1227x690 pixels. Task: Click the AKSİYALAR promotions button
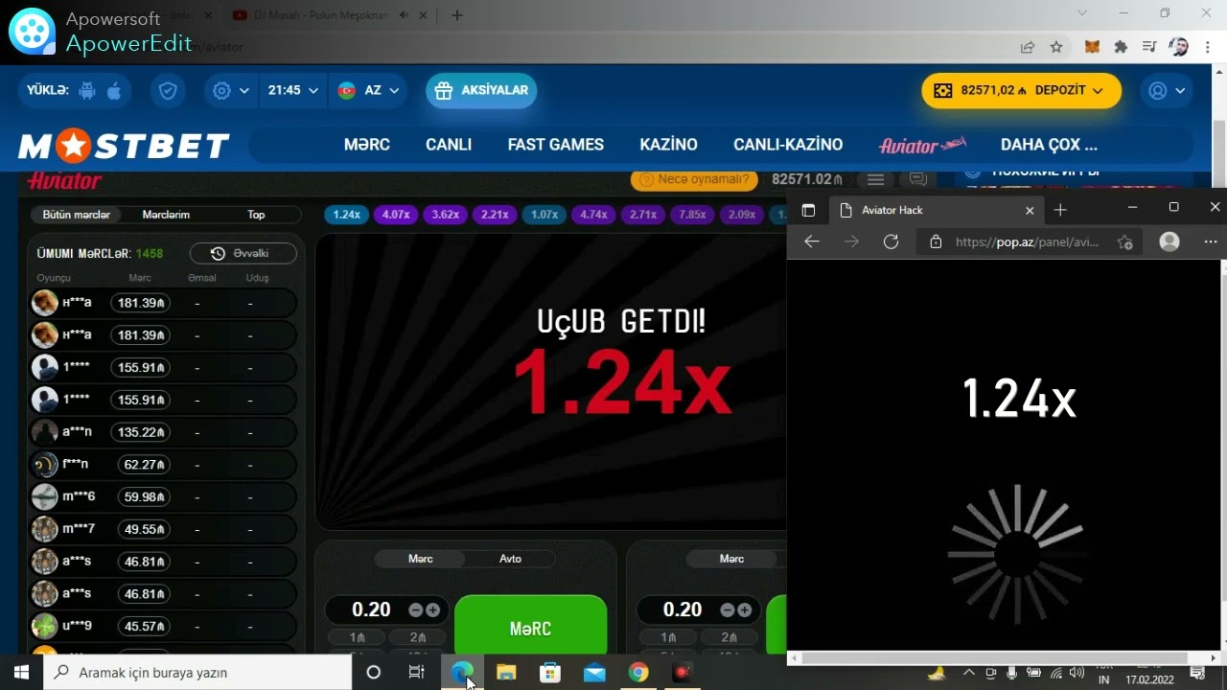click(481, 90)
